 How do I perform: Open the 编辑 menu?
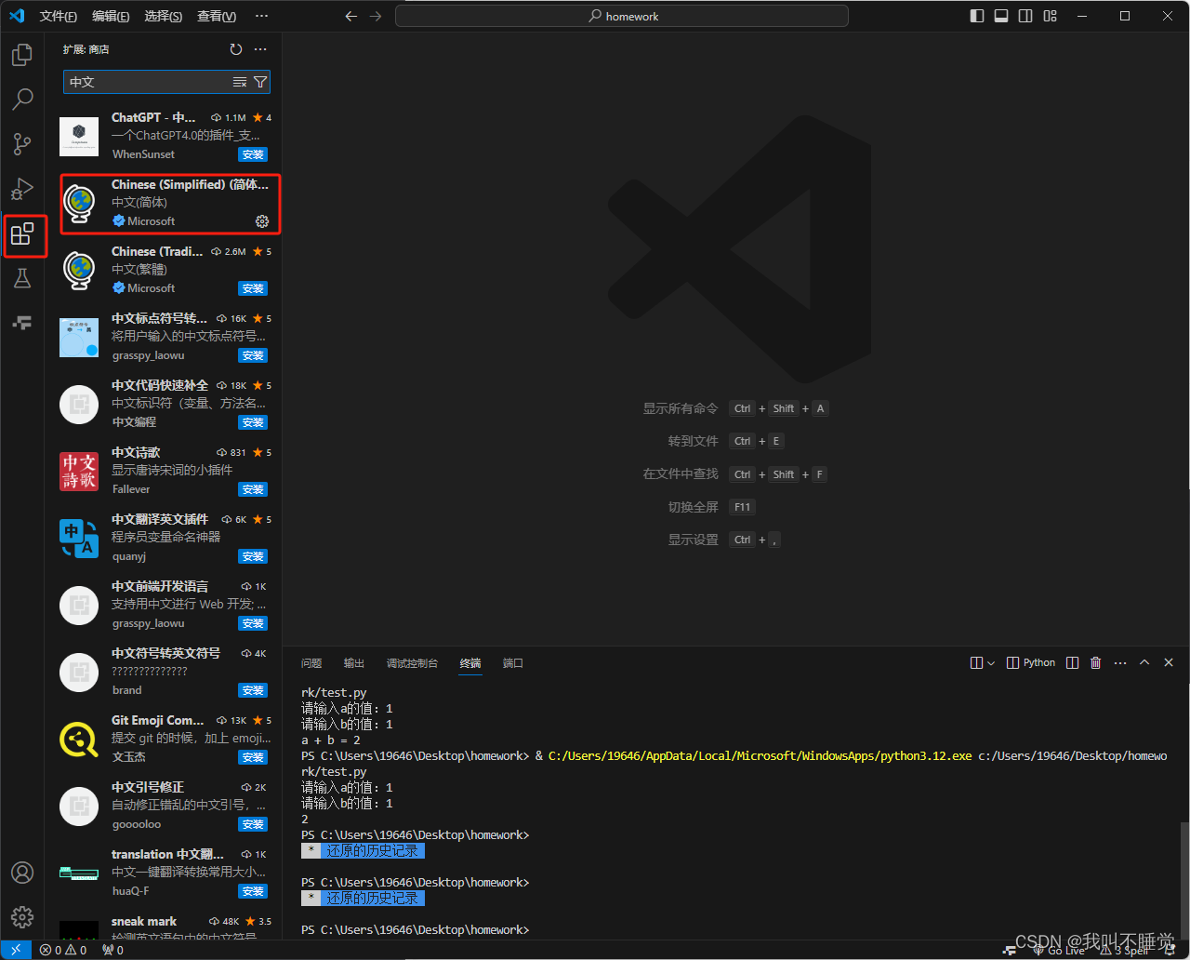pos(111,16)
